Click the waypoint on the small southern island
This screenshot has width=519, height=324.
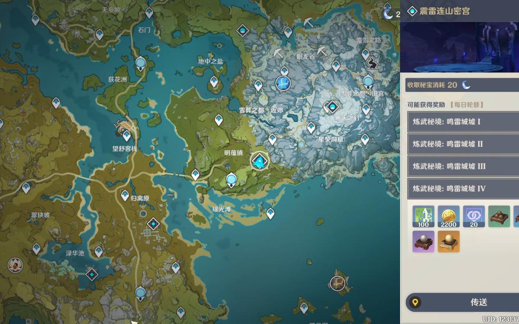(304, 308)
